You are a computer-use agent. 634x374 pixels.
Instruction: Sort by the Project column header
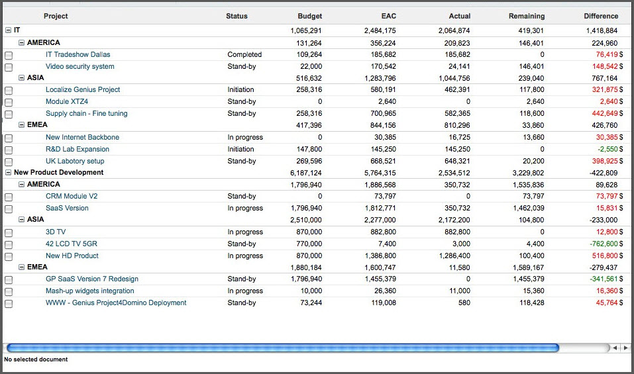pyautogui.click(x=56, y=16)
